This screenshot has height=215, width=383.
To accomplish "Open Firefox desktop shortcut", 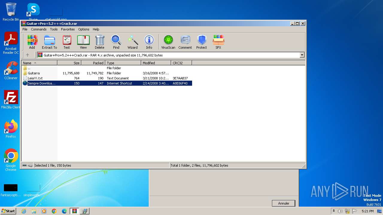I will pyautogui.click(x=11, y=129).
